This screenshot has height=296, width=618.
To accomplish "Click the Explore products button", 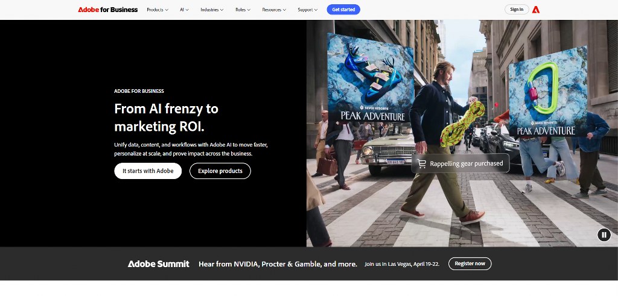I will point(220,171).
